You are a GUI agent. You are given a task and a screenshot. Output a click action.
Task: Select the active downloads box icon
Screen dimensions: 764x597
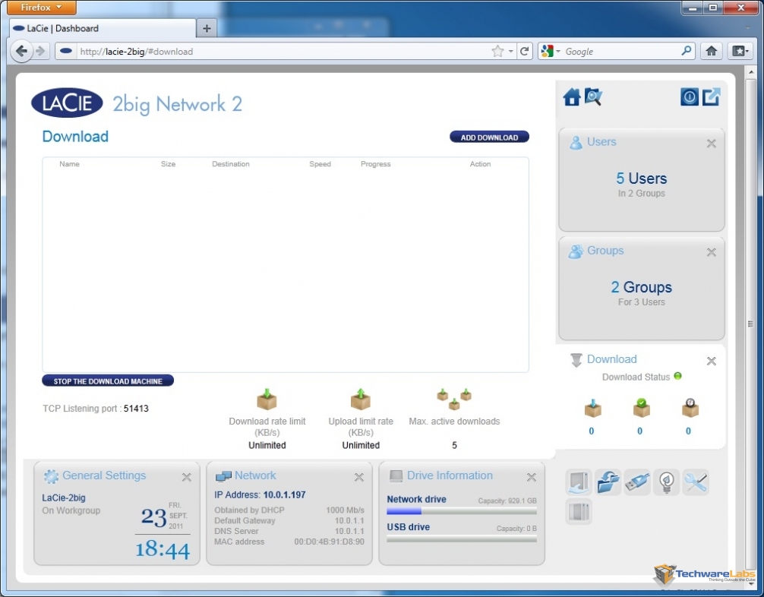coord(592,408)
